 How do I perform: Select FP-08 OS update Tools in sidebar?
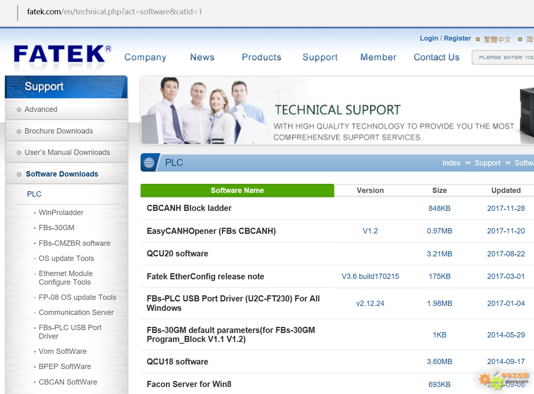click(x=77, y=297)
